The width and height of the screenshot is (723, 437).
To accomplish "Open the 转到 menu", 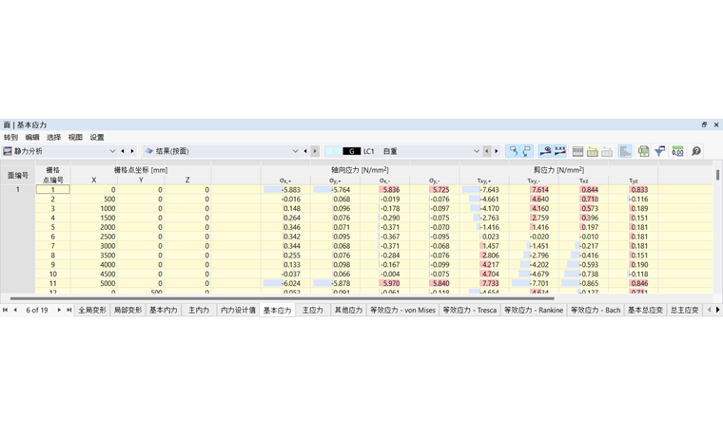I will tap(10, 137).
